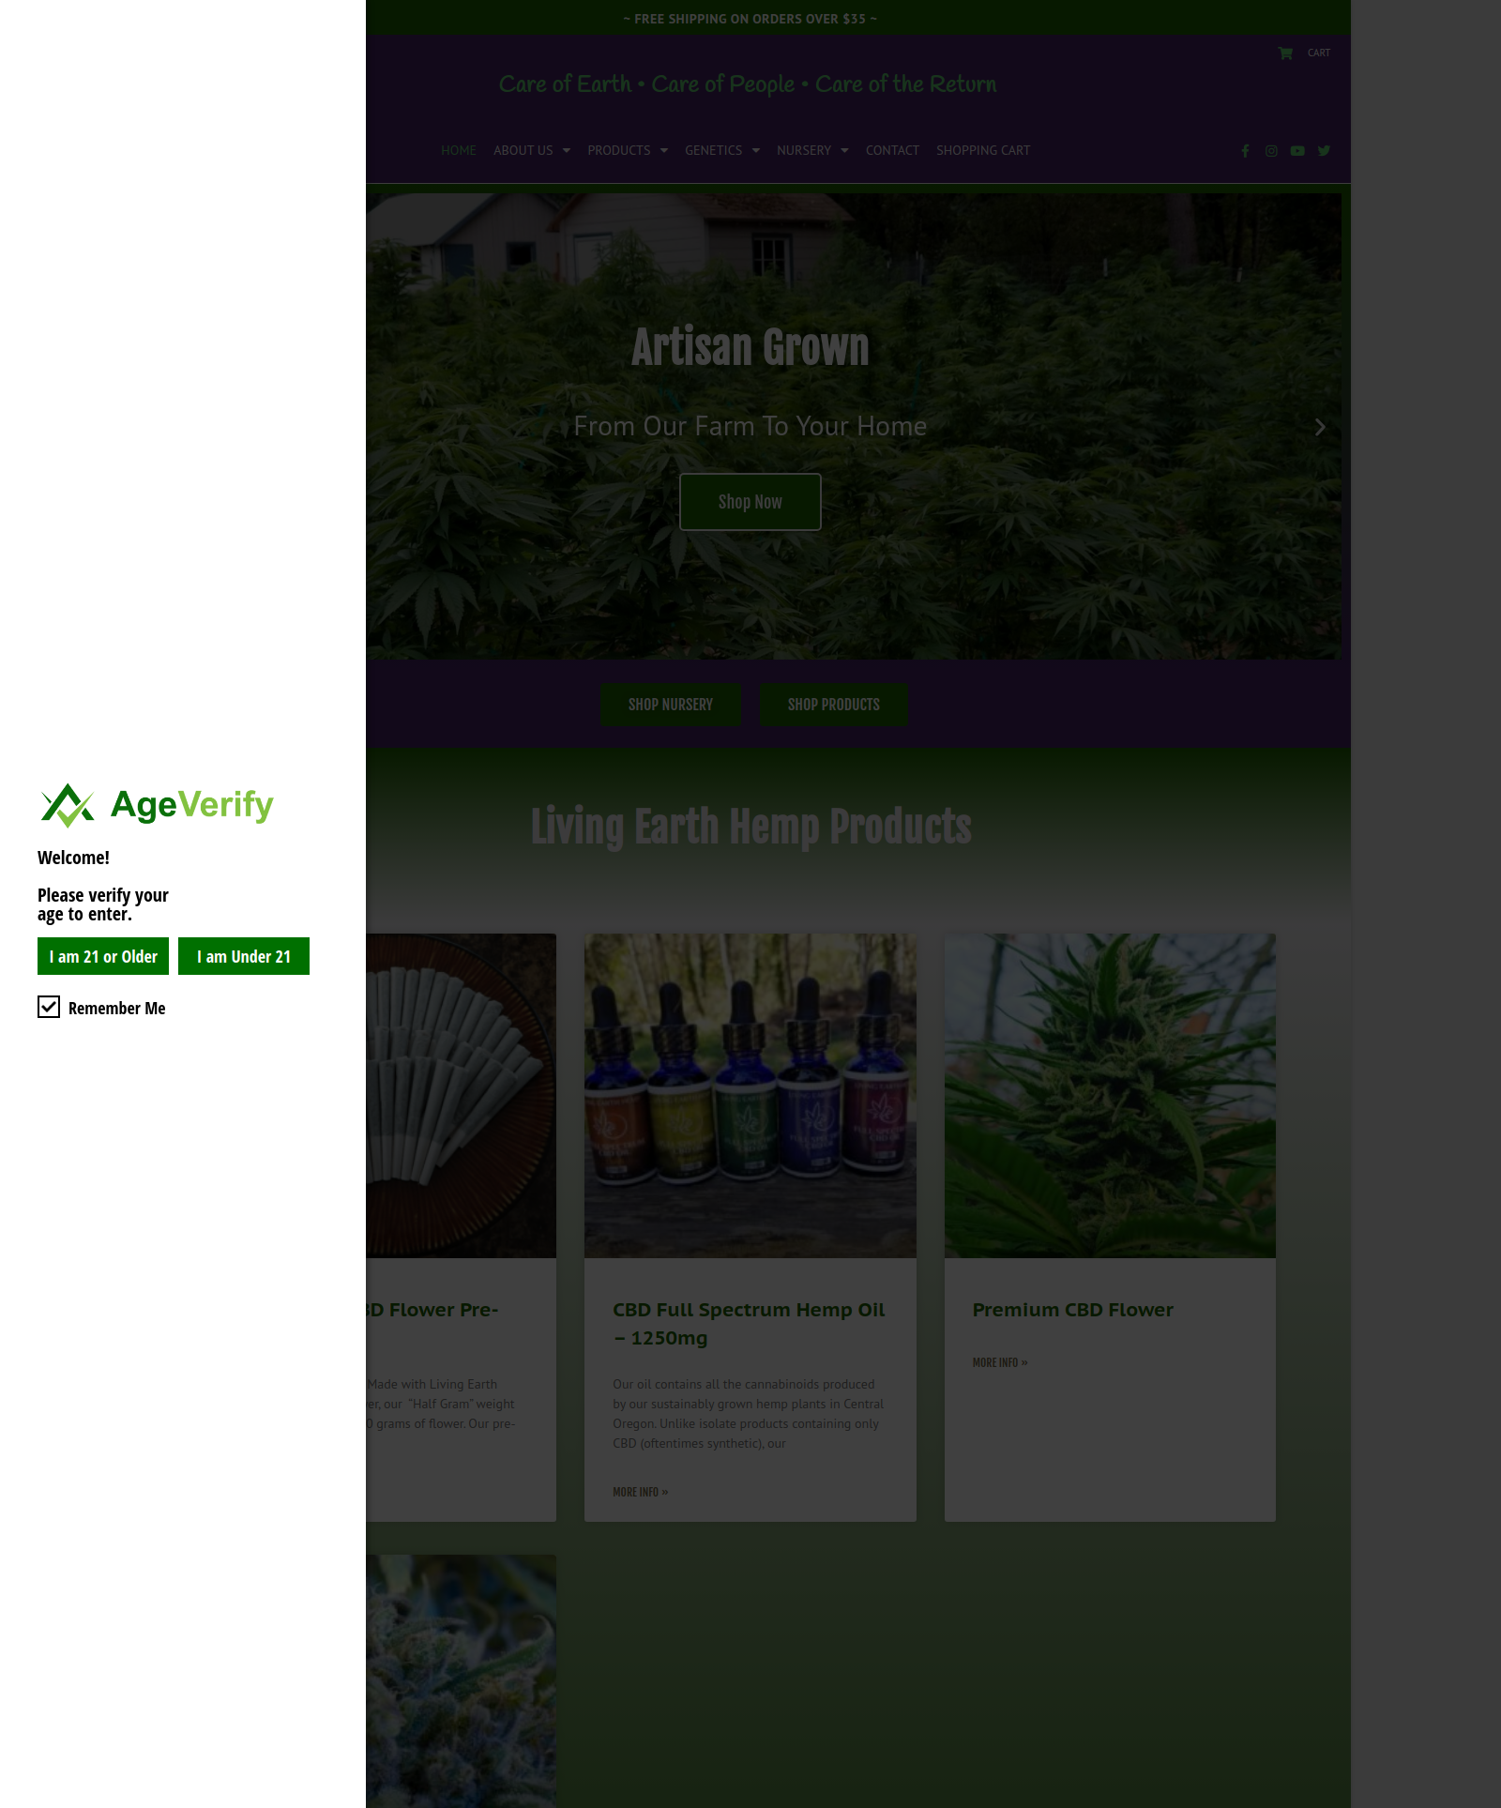Open the YouTube social icon
The width and height of the screenshot is (1501, 1808).
(1297, 151)
